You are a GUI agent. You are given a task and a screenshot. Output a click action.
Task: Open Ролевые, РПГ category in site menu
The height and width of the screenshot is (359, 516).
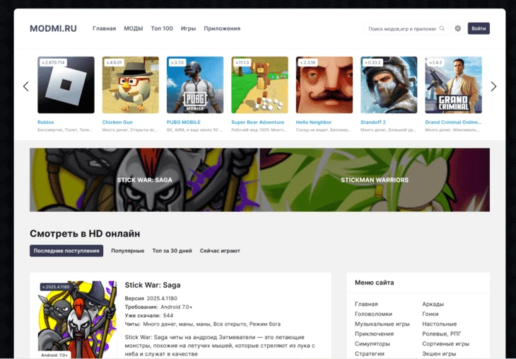442,334
